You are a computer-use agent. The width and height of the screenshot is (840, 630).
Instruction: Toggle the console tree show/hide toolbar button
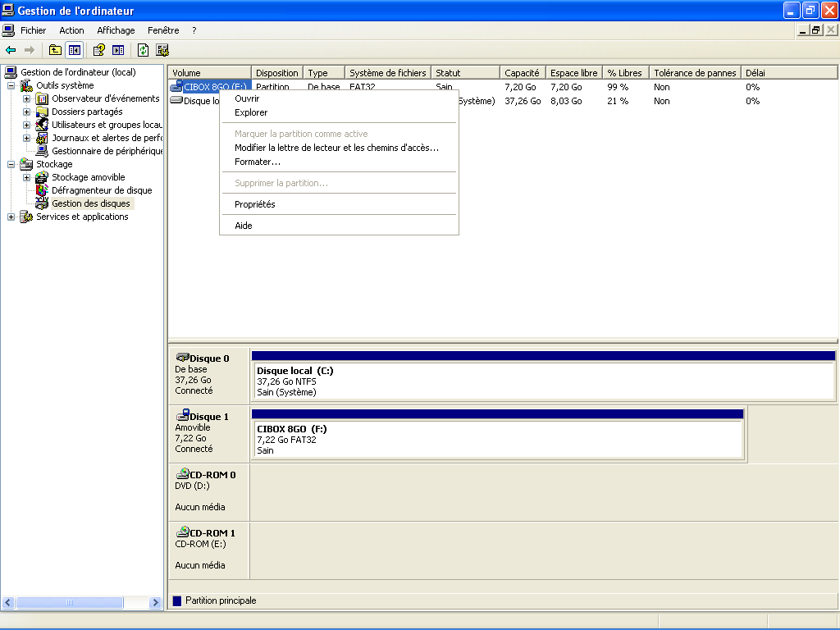75,50
